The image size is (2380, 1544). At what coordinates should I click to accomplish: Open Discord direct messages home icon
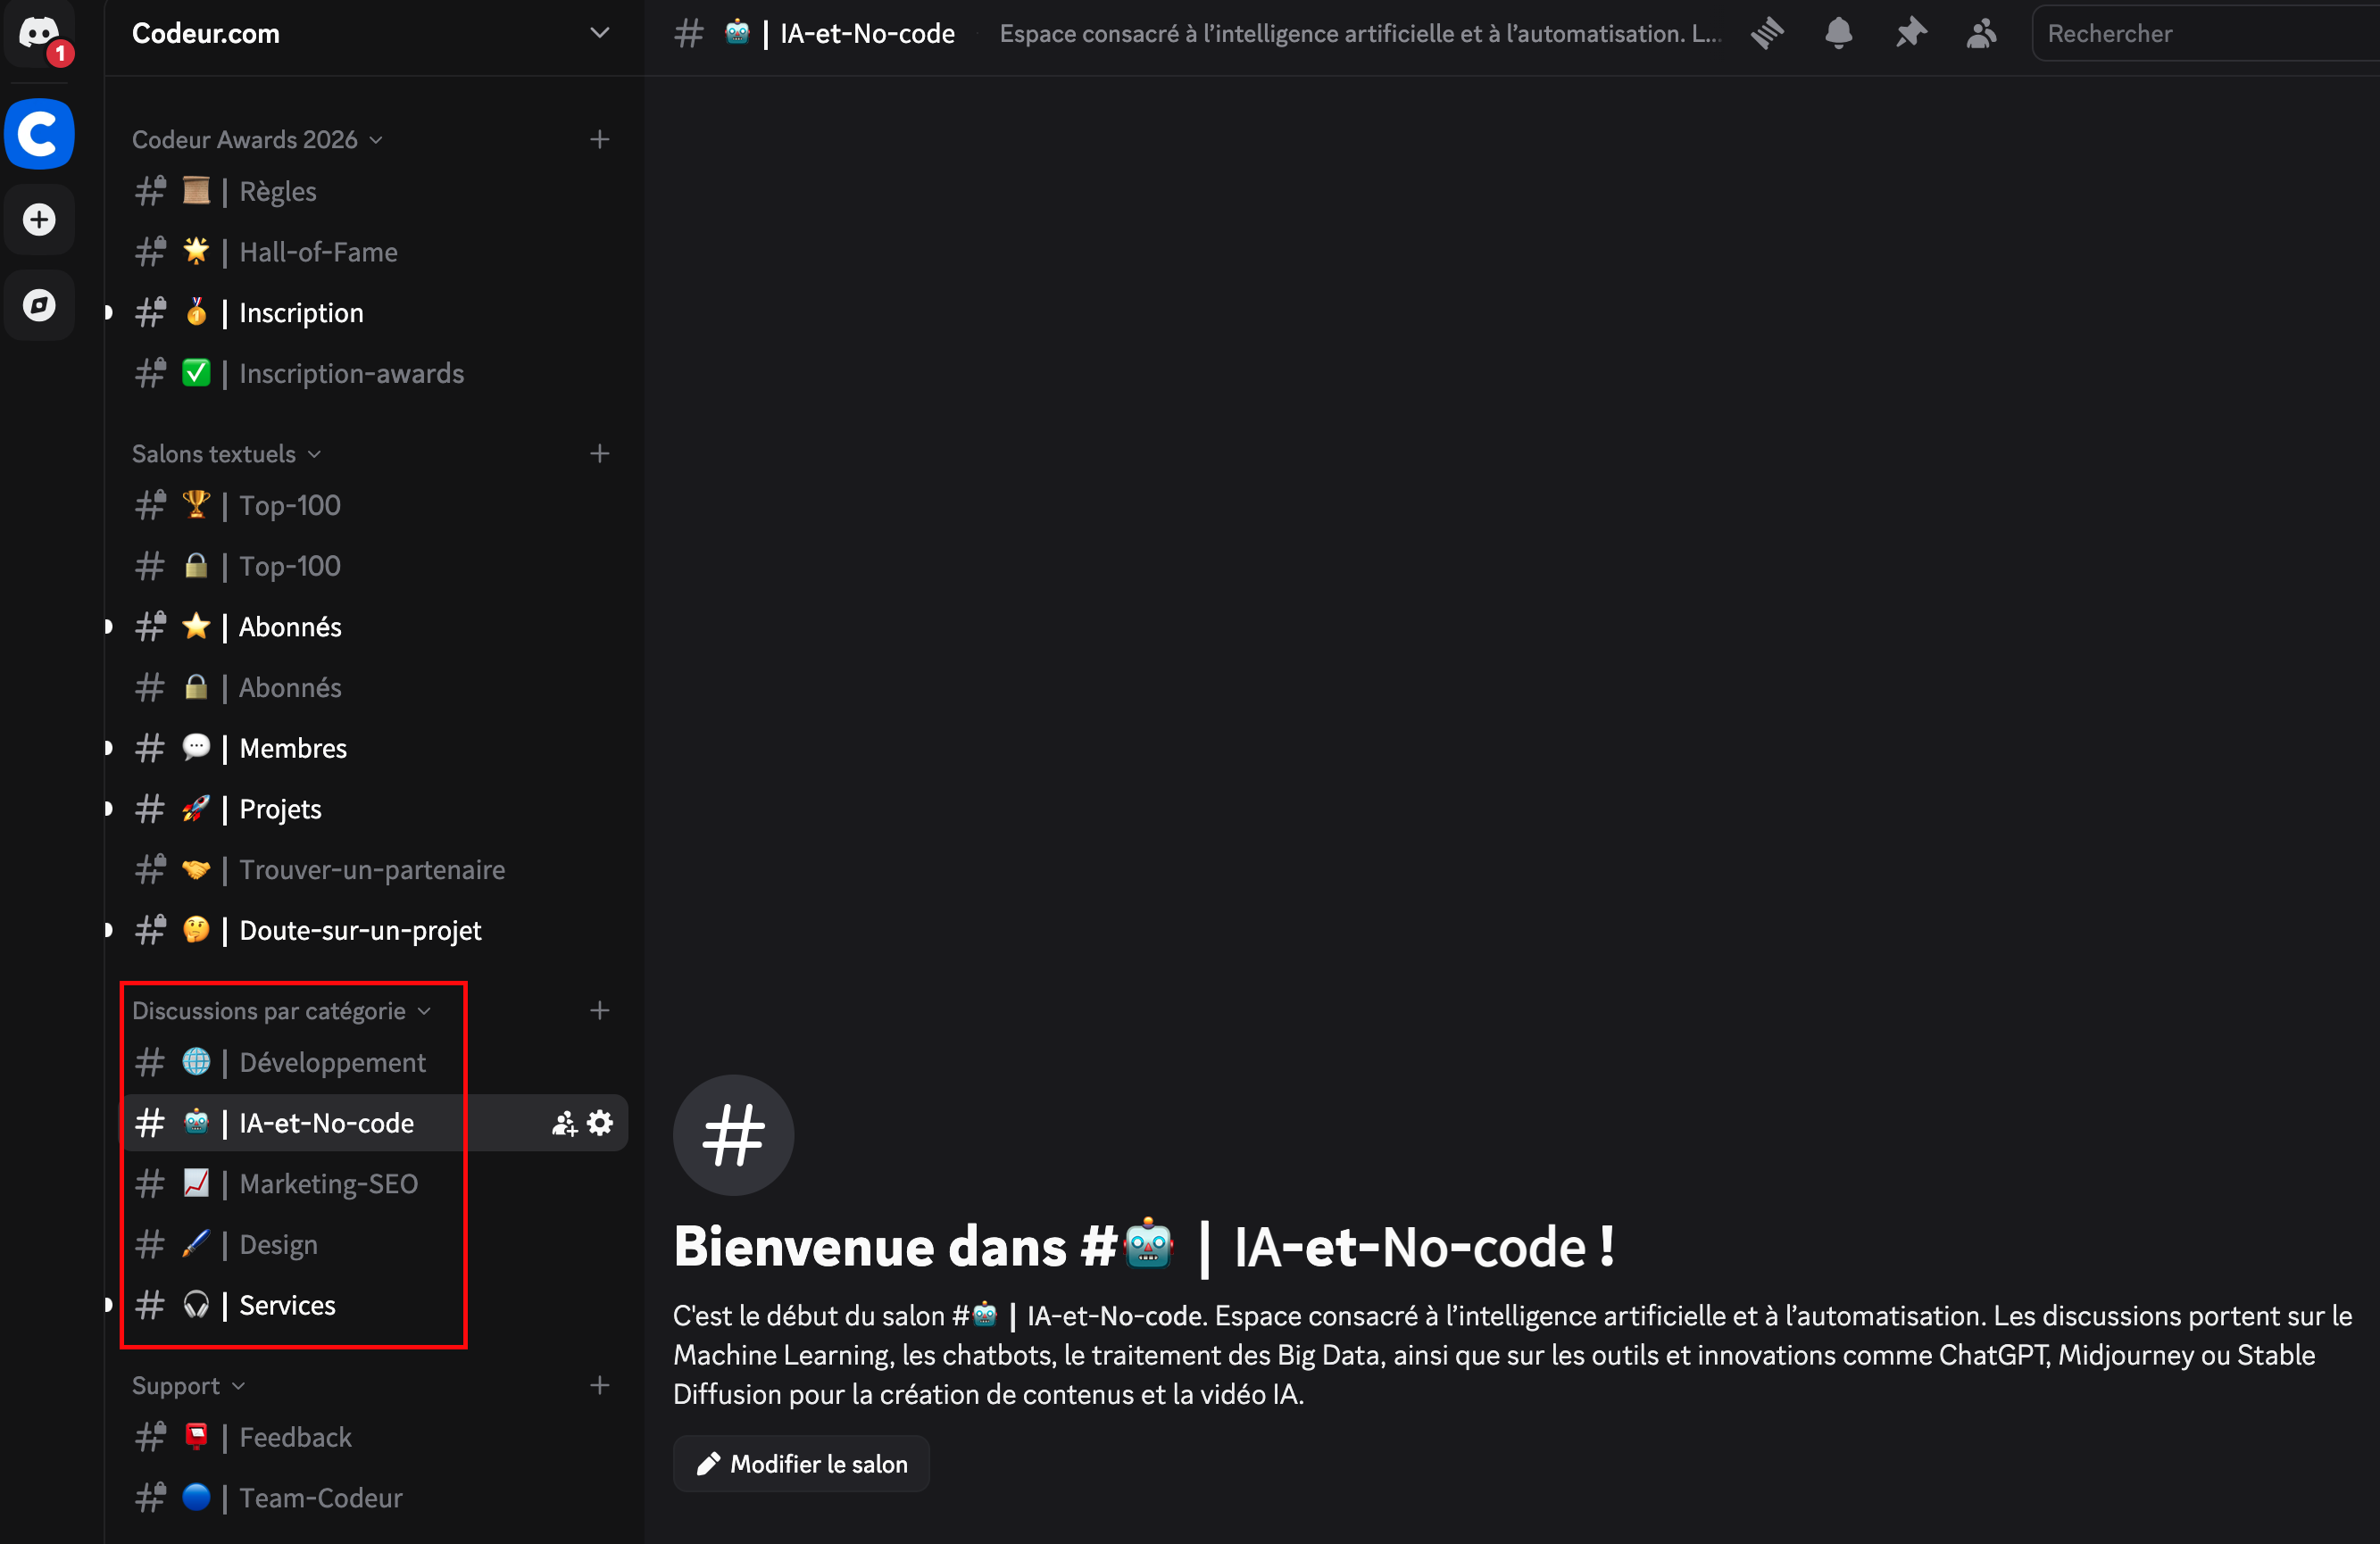39,33
